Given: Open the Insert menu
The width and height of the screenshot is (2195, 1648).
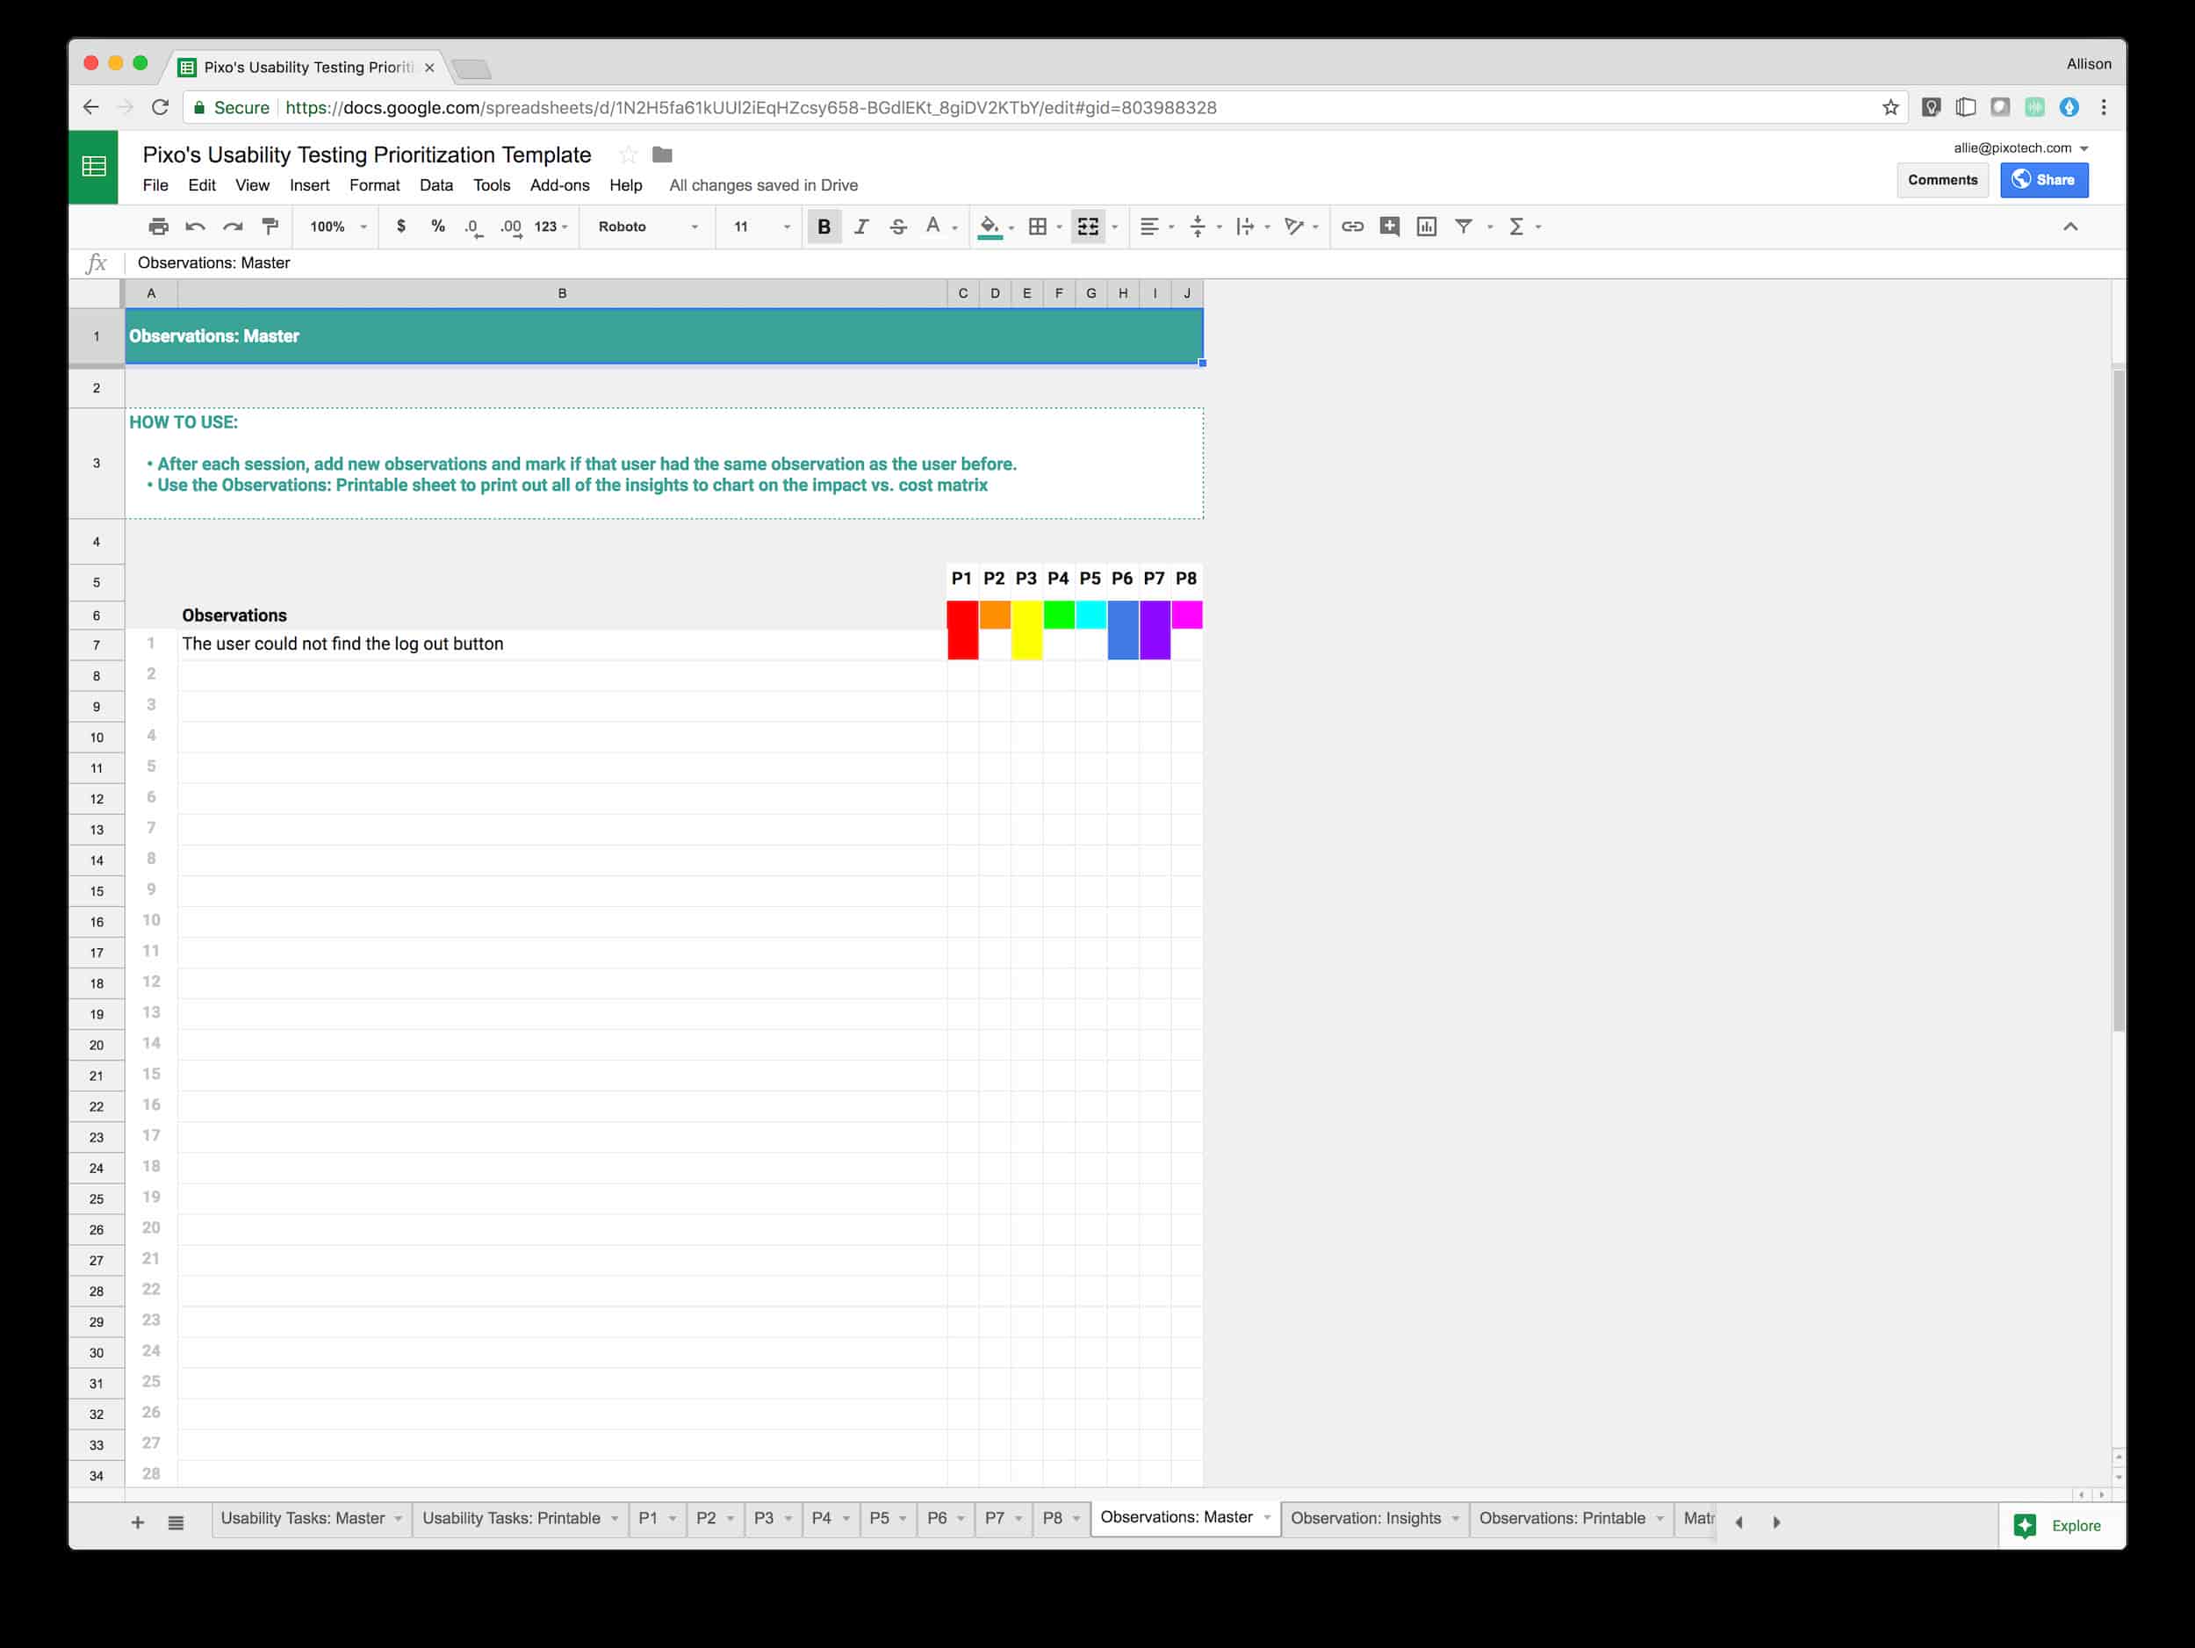Looking at the screenshot, I should tap(308, 185).
